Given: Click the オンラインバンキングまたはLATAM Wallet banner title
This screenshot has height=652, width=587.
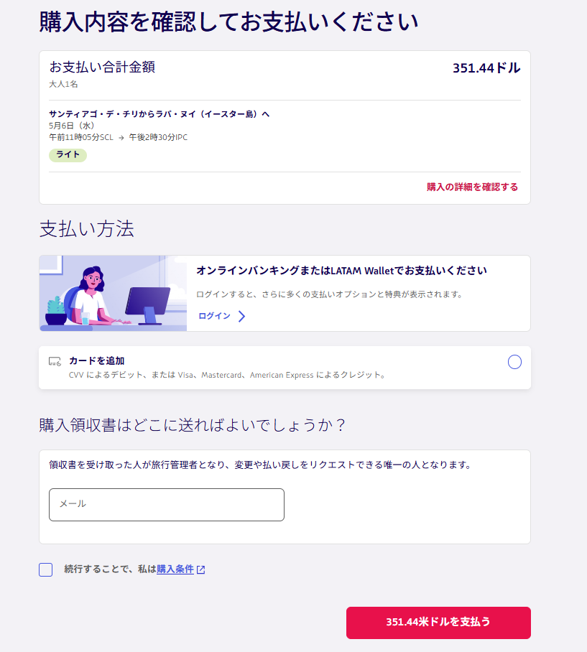Looking at the screenshot, I should coord(341,271).
